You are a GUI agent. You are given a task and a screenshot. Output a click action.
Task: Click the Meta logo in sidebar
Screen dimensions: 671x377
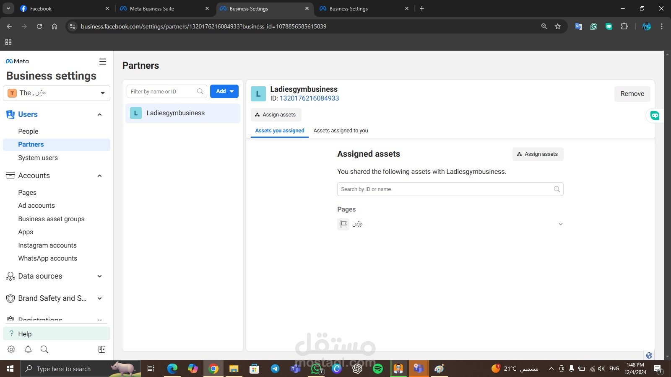pyautogui.click(x=17, y=61)
